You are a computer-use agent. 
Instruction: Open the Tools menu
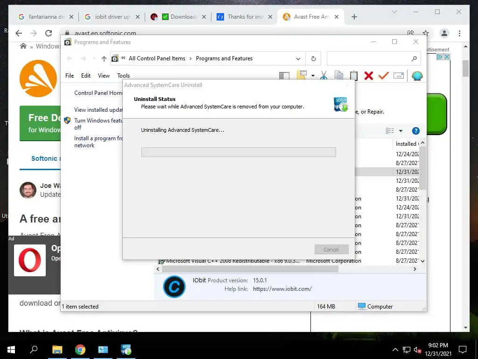(x=123, y=76)
